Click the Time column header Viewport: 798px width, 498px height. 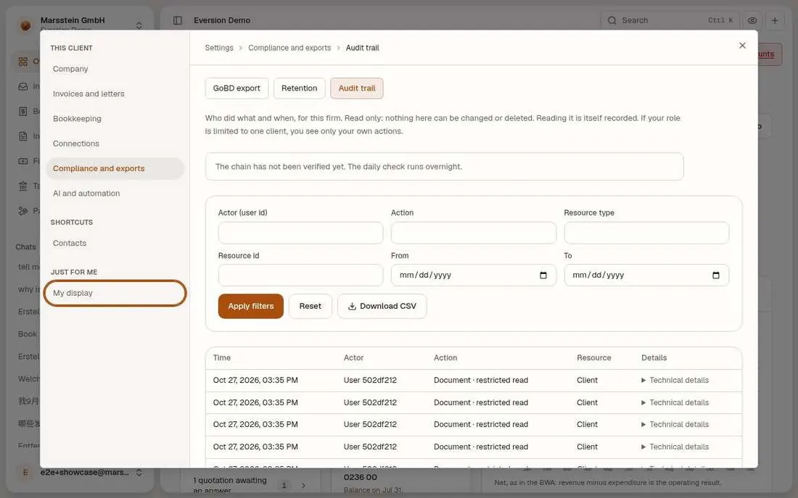[222, 357]
